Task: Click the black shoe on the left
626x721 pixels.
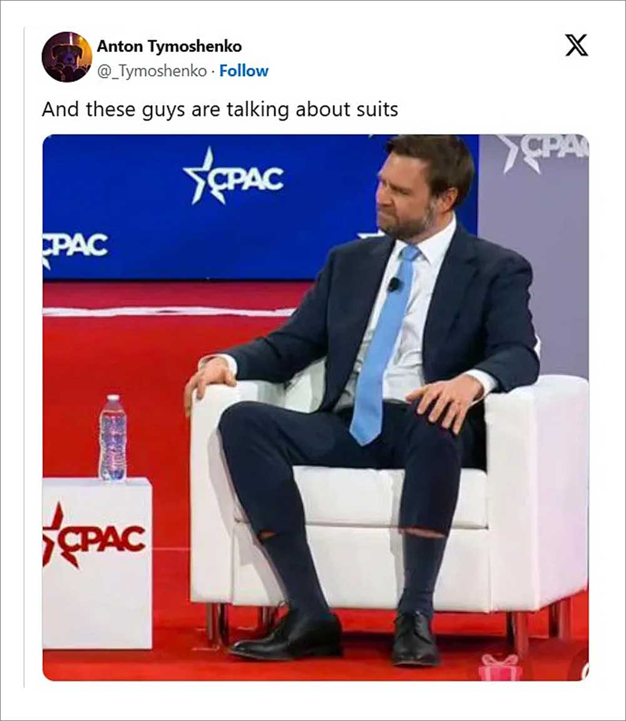Action: coord(287,635)
